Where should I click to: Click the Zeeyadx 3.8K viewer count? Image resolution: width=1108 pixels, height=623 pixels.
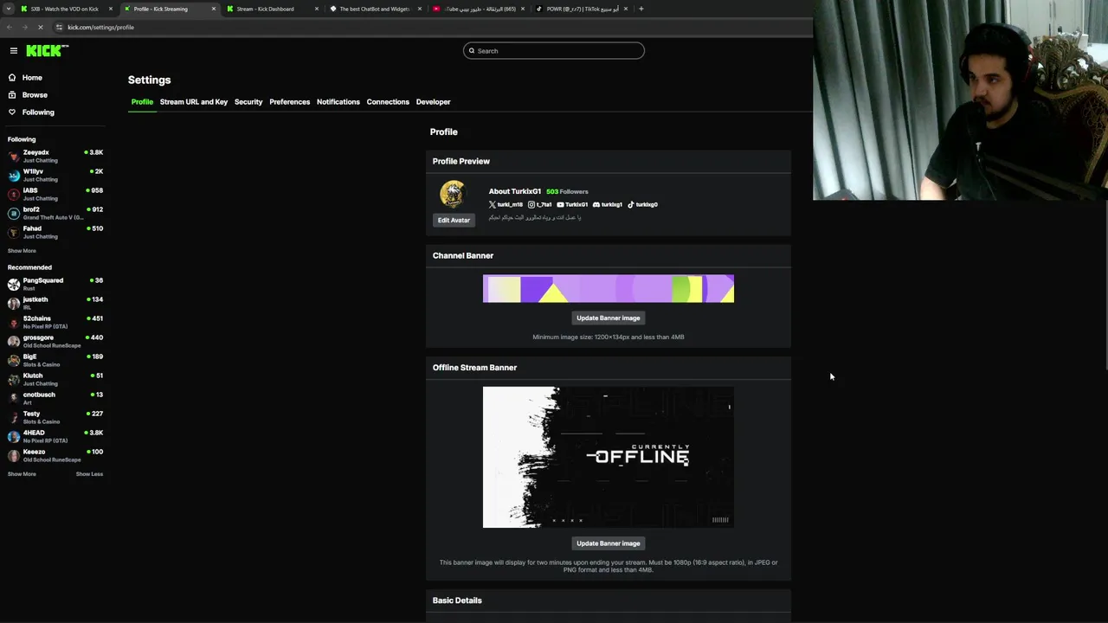coord(93,152)
